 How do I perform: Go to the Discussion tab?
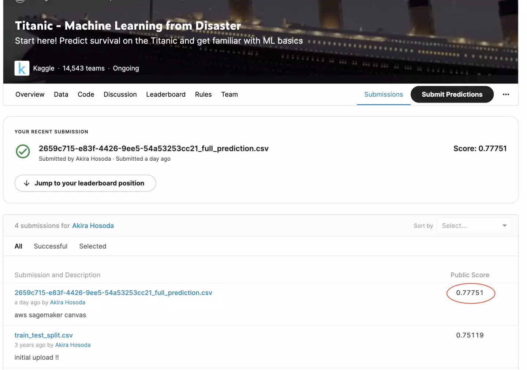click(120, 94)
